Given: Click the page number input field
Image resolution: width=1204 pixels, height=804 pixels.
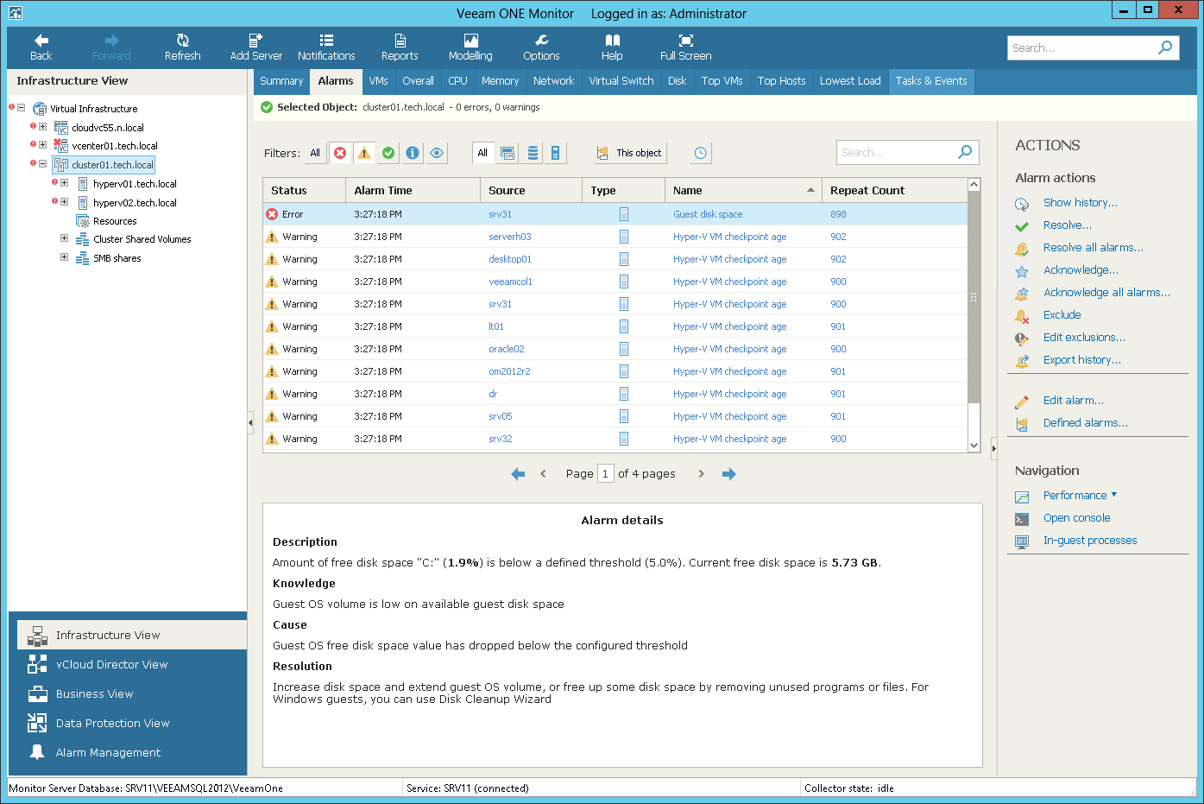Looking at the screenshot, I should pos(605,473).
